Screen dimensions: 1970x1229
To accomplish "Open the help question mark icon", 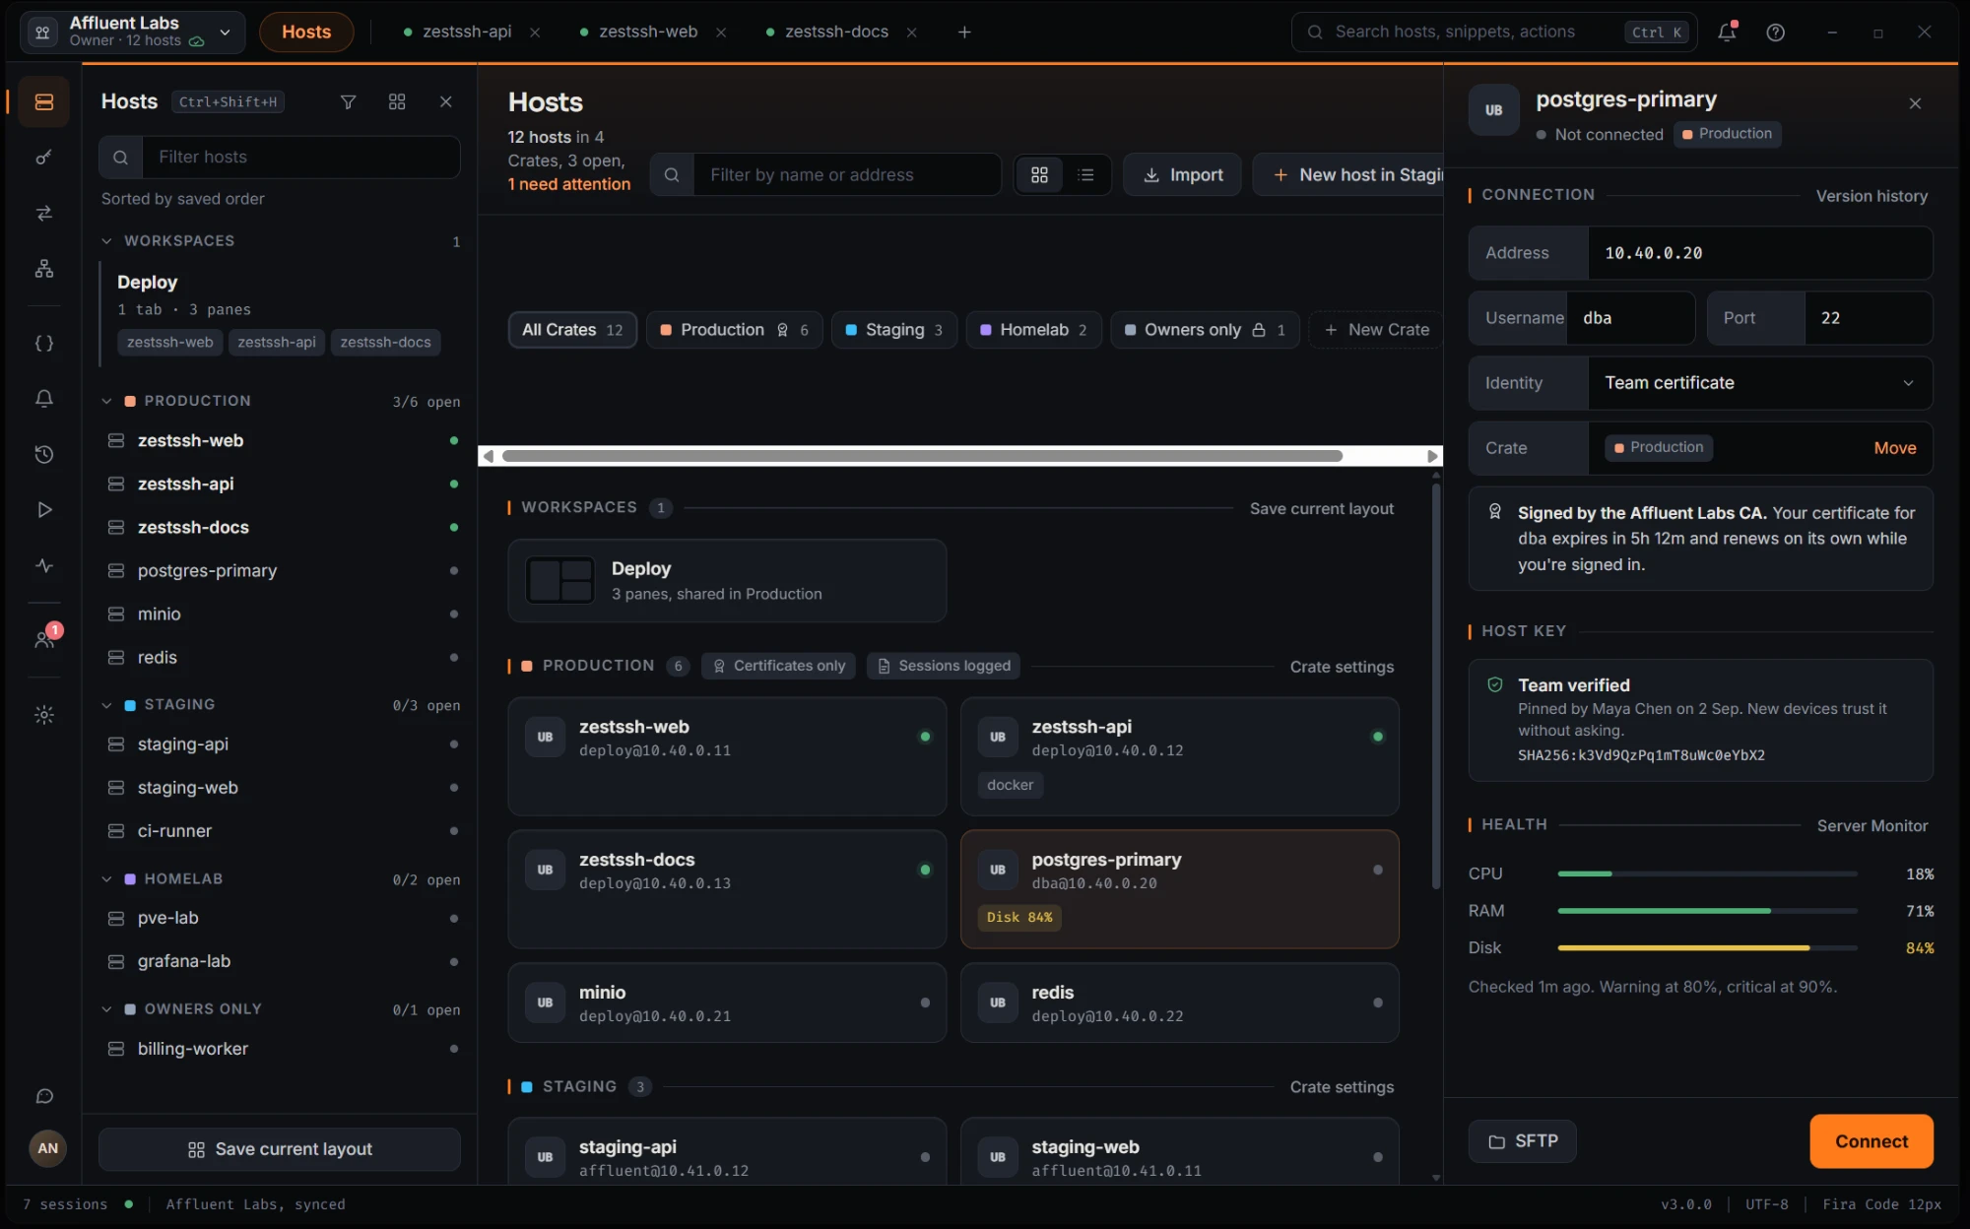I will (1776, 32).
